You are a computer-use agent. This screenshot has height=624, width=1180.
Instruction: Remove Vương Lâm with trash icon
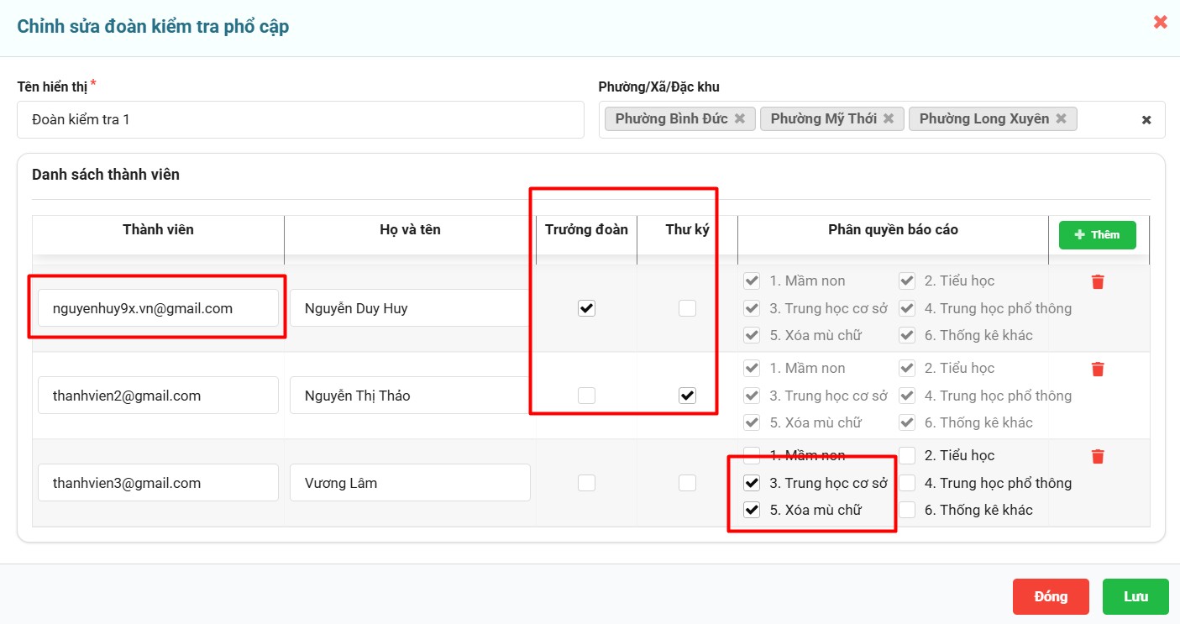click(1097, 457)
